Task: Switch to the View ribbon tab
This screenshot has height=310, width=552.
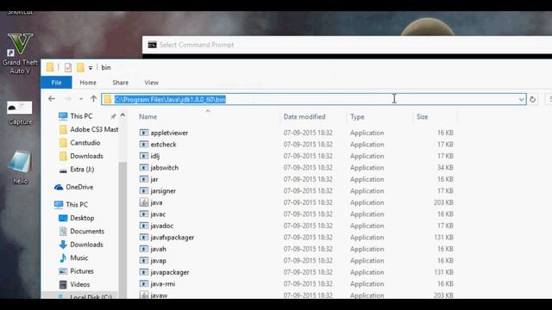Action: click(152, 83)
